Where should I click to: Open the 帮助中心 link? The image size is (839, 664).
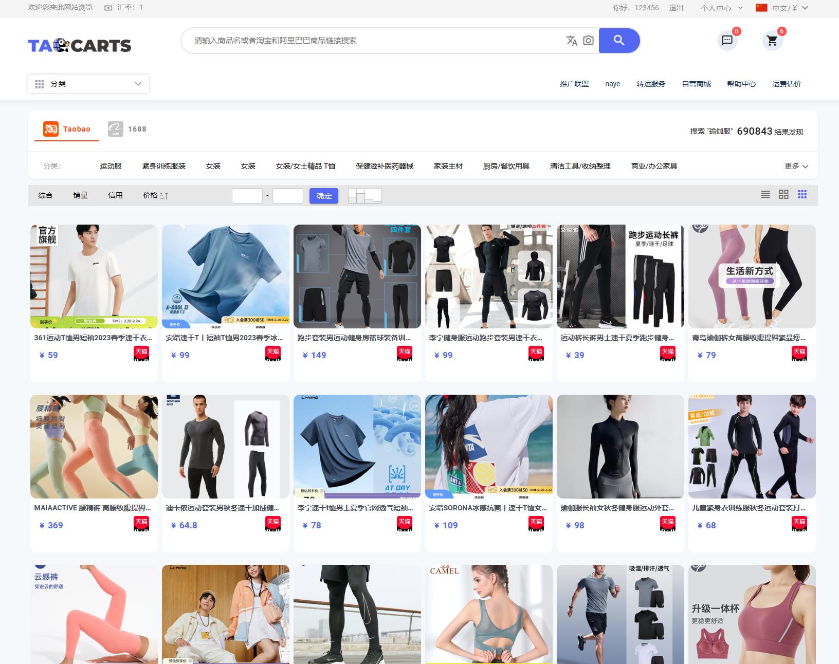point(741,84)
